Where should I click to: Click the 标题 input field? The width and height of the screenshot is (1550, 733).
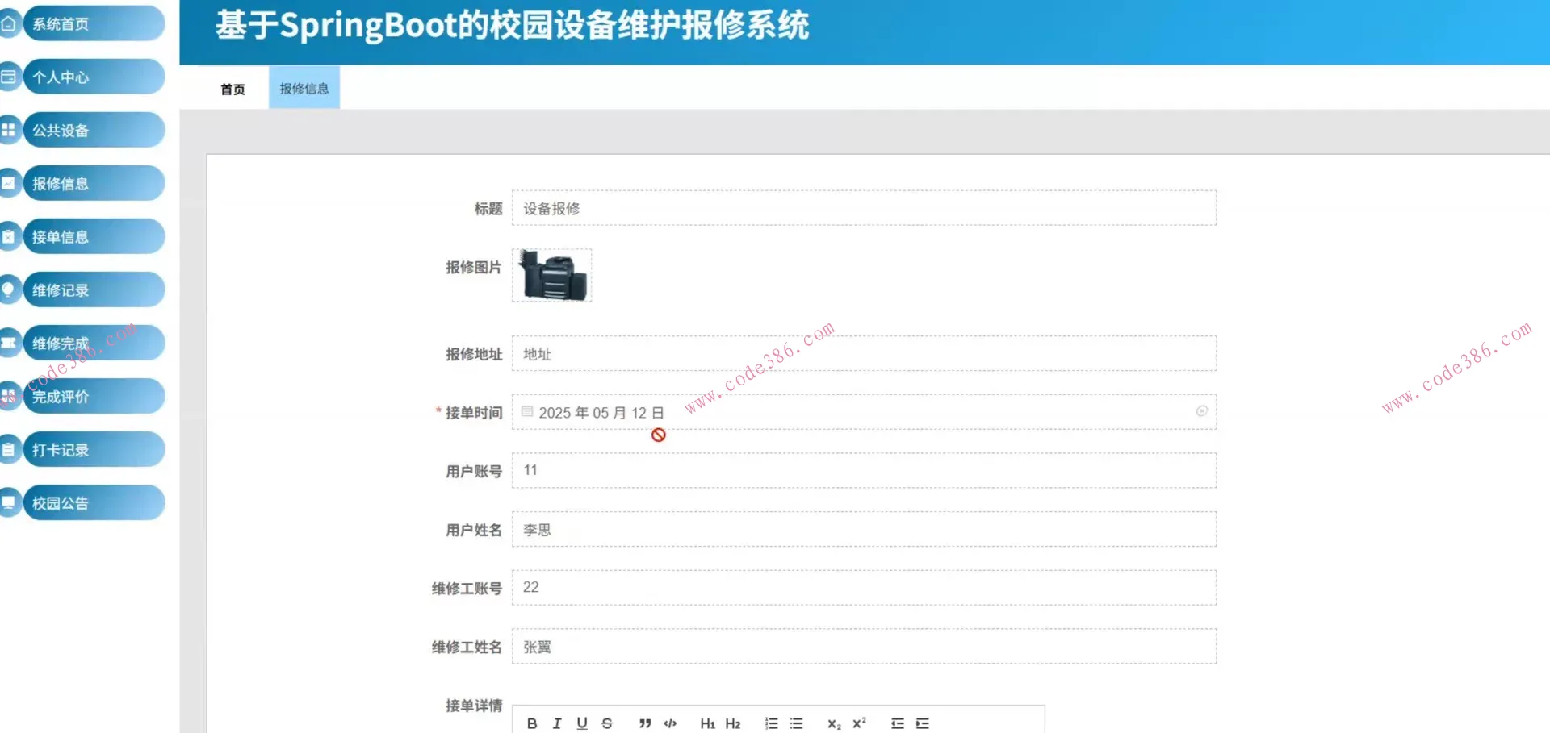(863, 208)
